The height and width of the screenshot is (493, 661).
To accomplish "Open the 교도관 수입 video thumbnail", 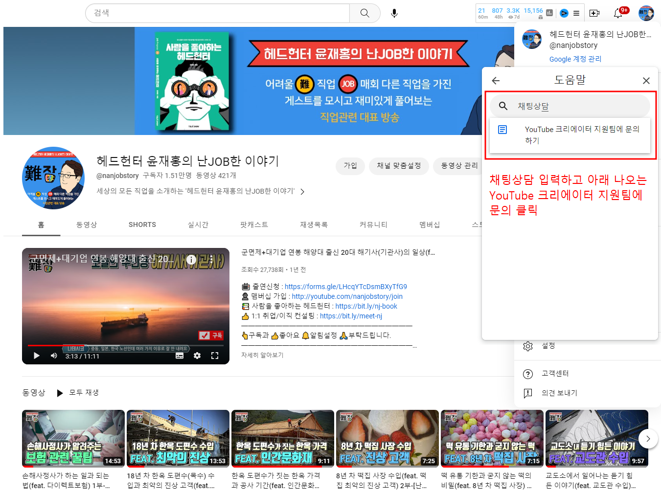I will tap(597, 438).
